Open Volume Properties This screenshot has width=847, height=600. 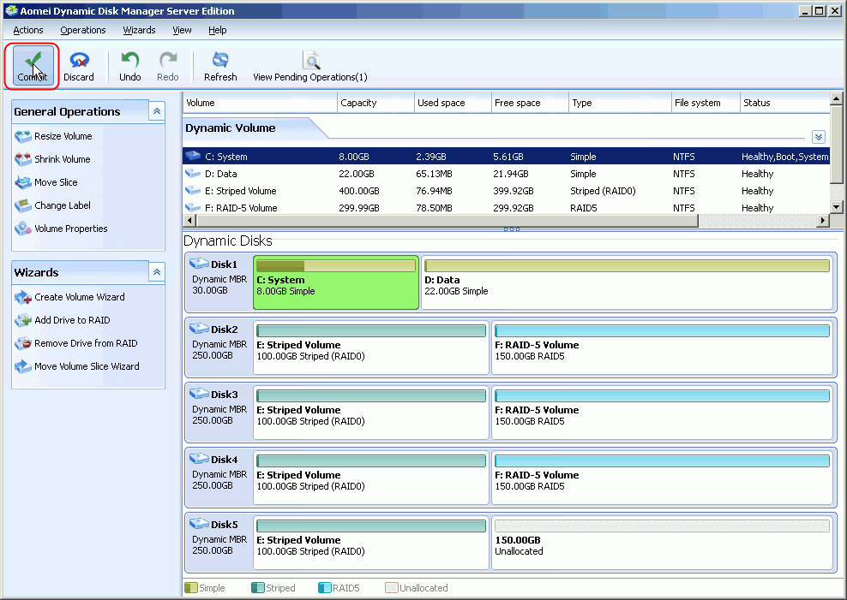pyautogui.click(x=70, y=229)
